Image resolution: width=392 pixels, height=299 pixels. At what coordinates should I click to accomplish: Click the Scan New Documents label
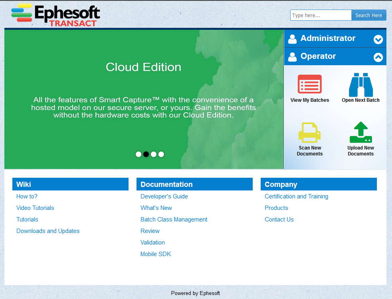click(x=310, y=151)
